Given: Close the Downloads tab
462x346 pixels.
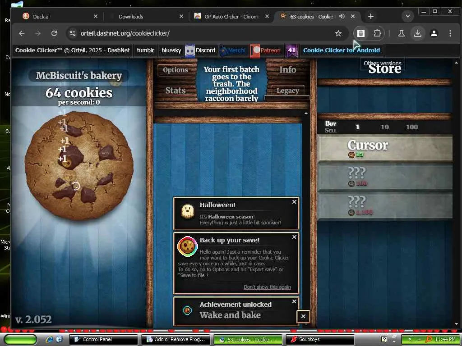Looking at the screenshot, I should click(x=181, y=17).
